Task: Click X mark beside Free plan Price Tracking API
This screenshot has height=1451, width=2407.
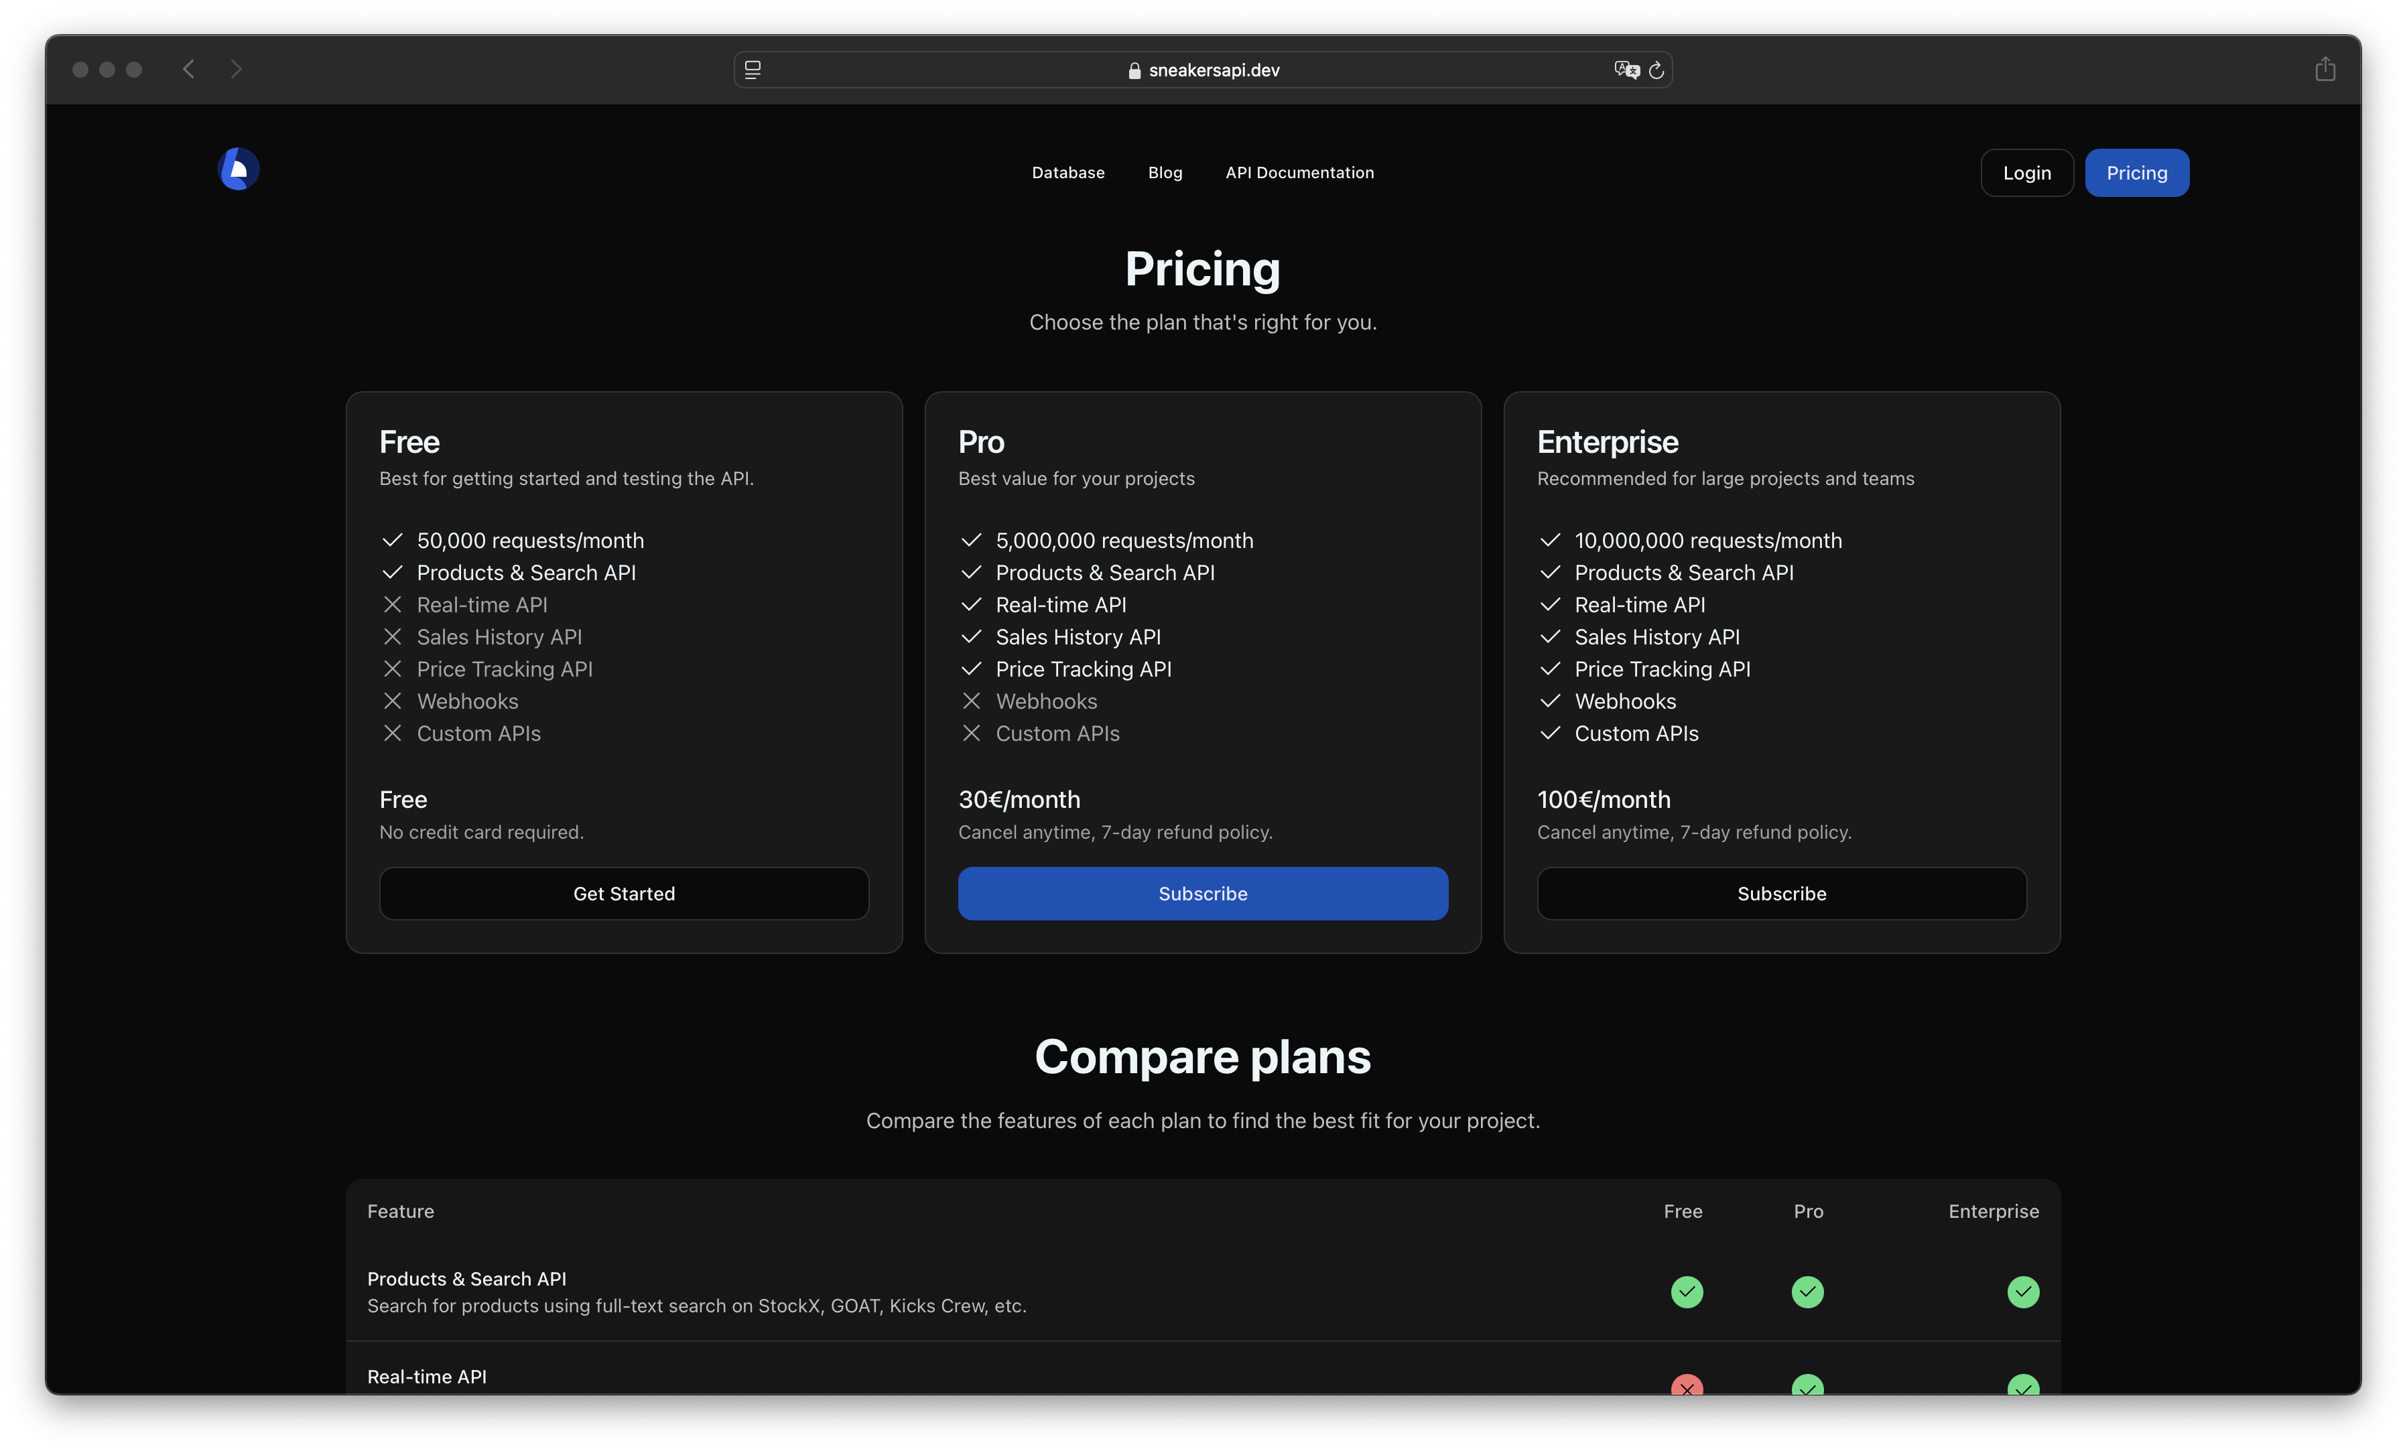Action: click(393, 669)
